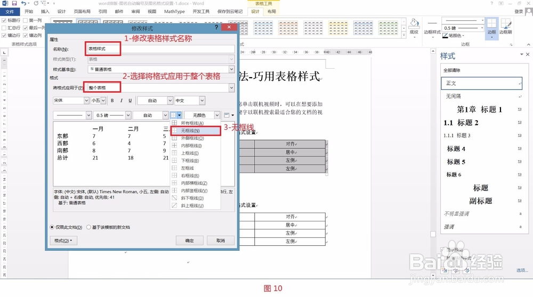Open the line style dropdown in dialog
Screen dimensions: 533x297
pyautogui.click(x=88, y=115)
